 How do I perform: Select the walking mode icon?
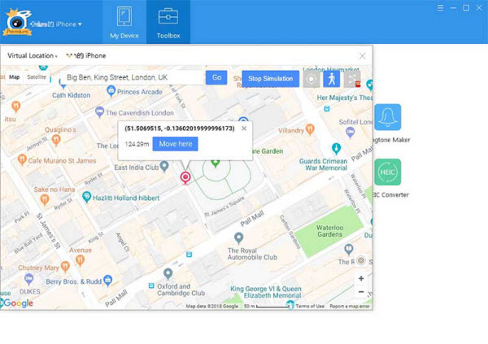click(x=332, y=79)
